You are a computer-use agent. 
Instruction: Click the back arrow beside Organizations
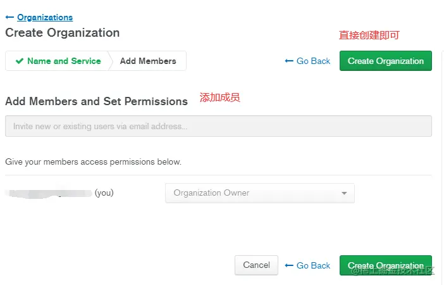pos(9,18)
